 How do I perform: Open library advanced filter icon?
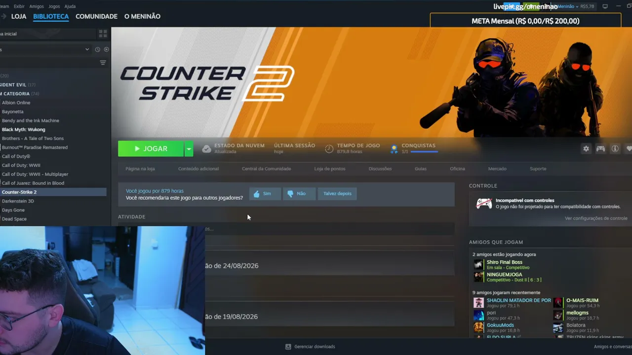pos(103,63)
